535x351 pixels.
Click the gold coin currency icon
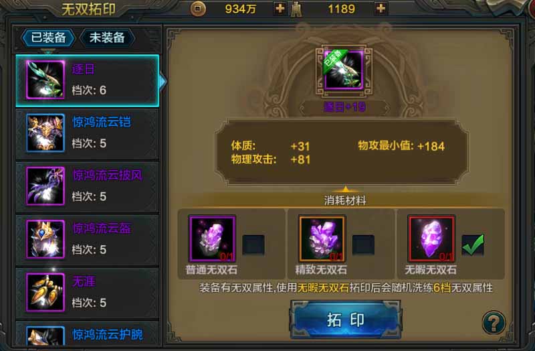198,9
